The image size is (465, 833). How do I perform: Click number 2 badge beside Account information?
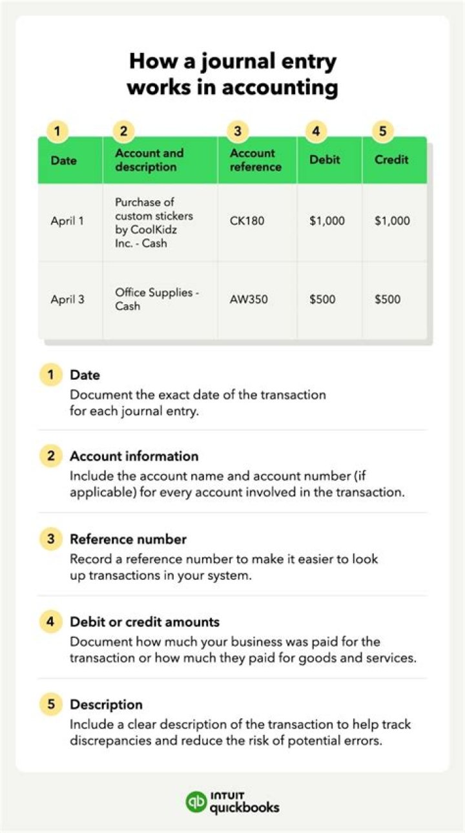click(50, 457)
